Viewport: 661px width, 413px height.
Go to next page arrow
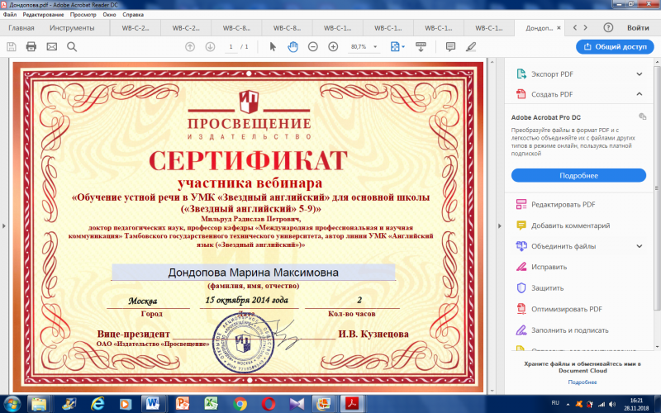[x=210, y=47]
